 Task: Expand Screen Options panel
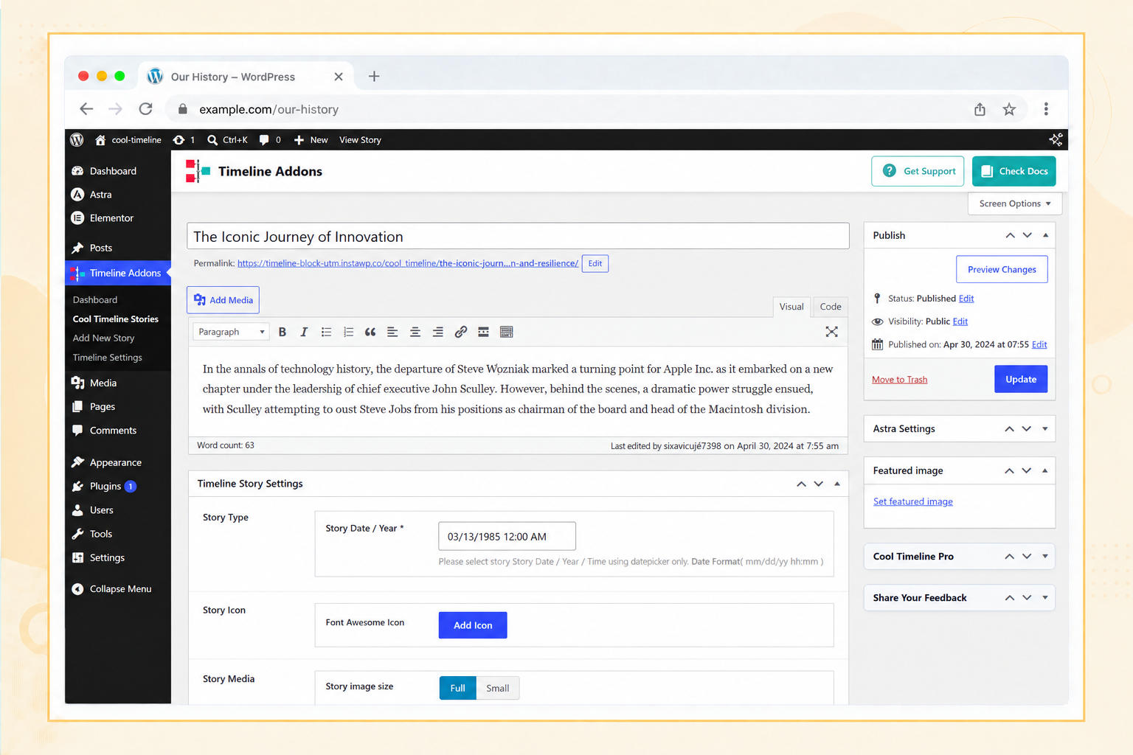point(1015,203)
